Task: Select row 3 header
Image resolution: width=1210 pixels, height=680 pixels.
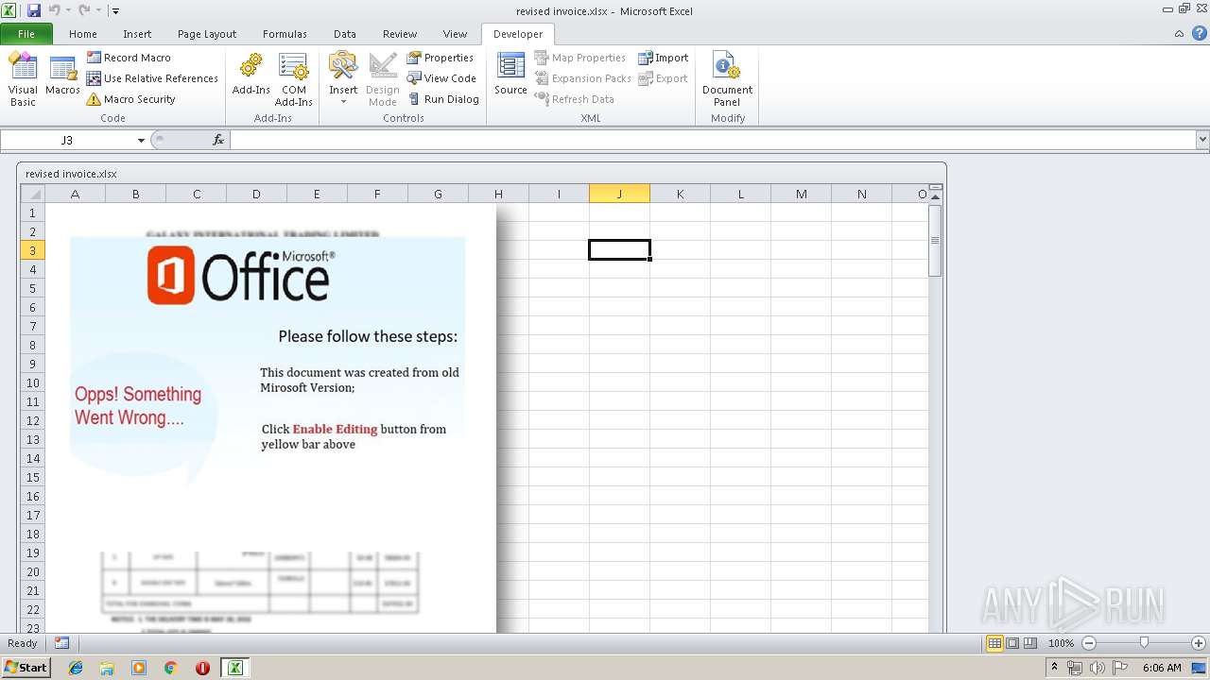Action: pos(33,250)
